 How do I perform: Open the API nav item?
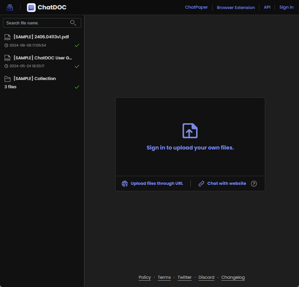pyautogui.click(x=267, y=7)
